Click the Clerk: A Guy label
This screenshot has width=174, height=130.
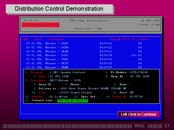[149, 25]
